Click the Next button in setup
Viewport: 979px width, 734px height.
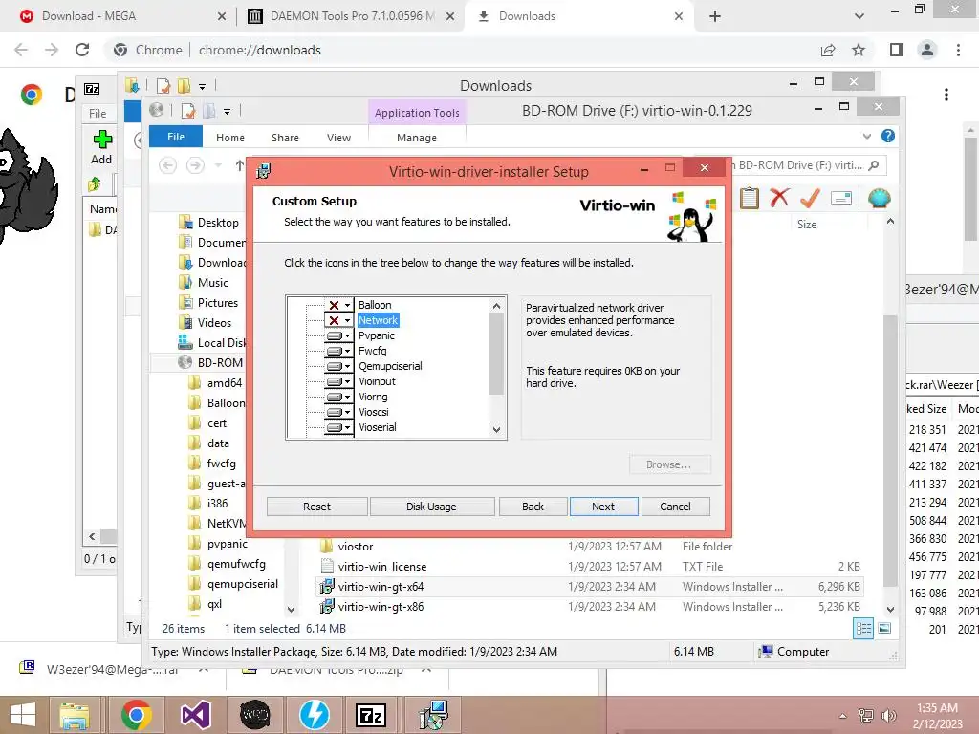[x=603, y=507]
